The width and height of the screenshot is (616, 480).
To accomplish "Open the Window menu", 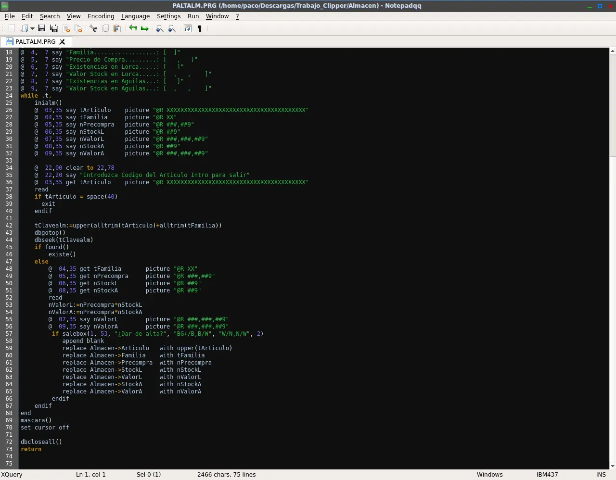I will 217,16.
